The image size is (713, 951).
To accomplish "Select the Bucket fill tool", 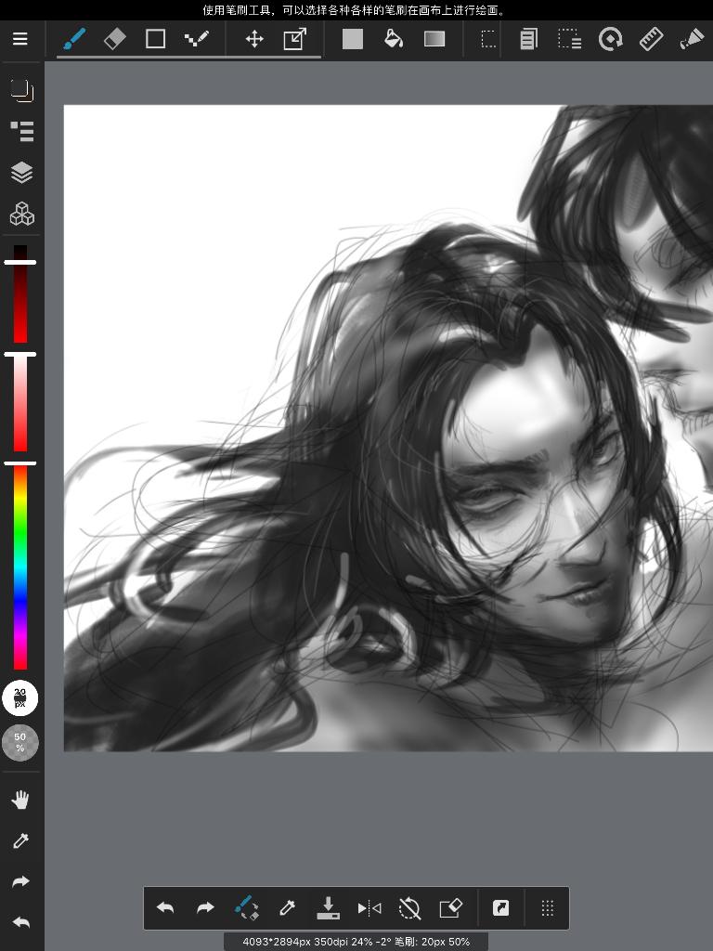I will [394, 39].
